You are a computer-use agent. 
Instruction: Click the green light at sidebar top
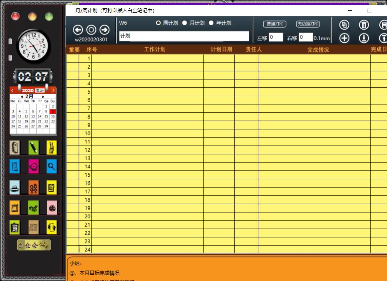49,17
